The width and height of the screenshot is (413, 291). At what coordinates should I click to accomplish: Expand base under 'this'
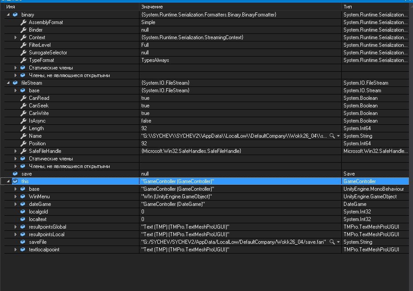[x=16, y=189]
